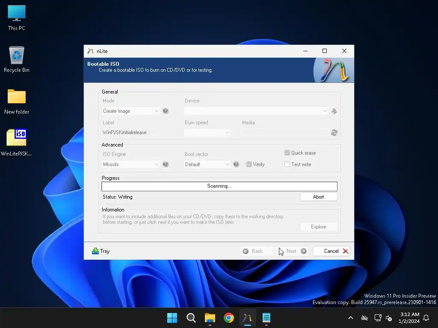Maximize the nLite window
The height and width of the screenshot is (328, 438).
[x=325, y=51]
